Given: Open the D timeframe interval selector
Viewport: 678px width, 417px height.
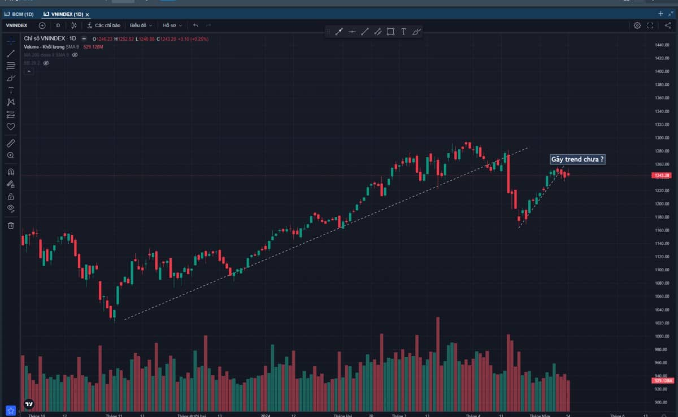Looking at the screenshot, I should click(x=58, y=25).
